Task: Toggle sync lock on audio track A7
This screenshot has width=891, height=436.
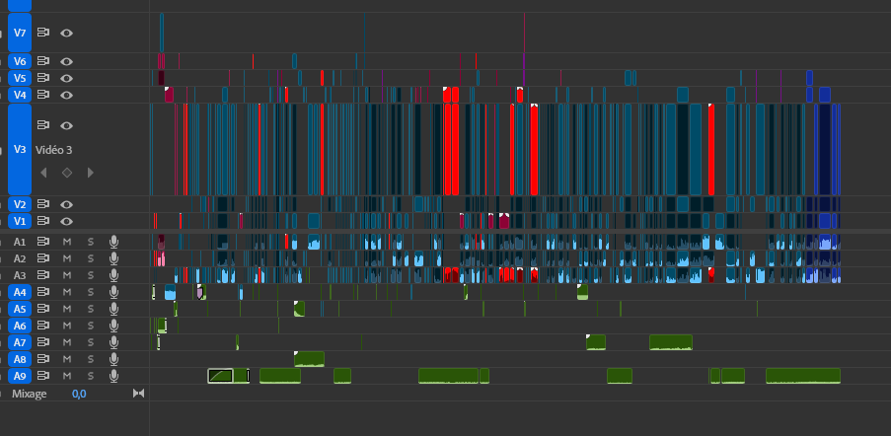Action: coord(43,342)
